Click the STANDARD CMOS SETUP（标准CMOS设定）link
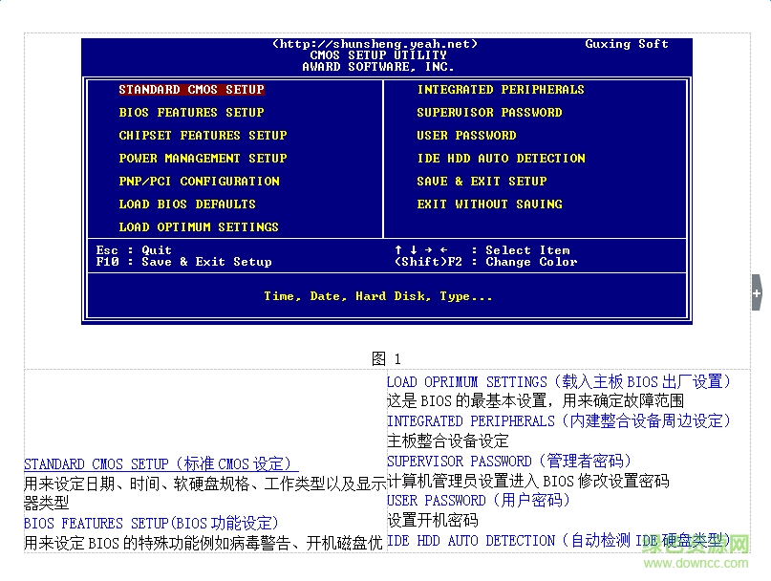Viewport: 771px width, 581px height. [x=159, y=463]
